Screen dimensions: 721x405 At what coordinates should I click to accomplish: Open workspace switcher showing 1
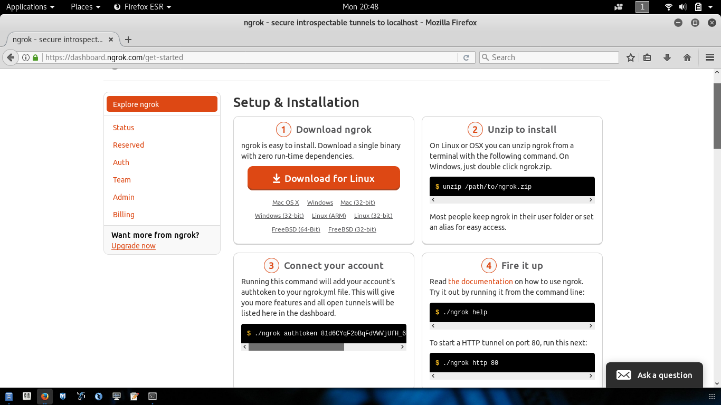coord(642,7)
